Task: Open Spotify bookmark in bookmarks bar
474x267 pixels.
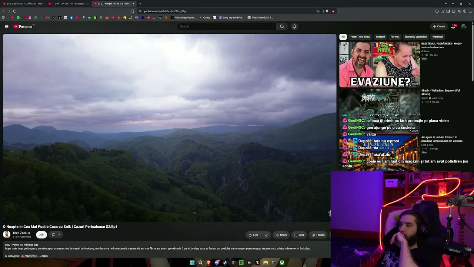Action: (x=18, y=17)
